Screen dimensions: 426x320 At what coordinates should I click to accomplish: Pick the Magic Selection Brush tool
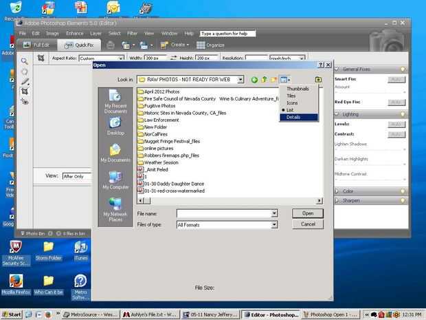pyautogui.click(x=25, y=81)
